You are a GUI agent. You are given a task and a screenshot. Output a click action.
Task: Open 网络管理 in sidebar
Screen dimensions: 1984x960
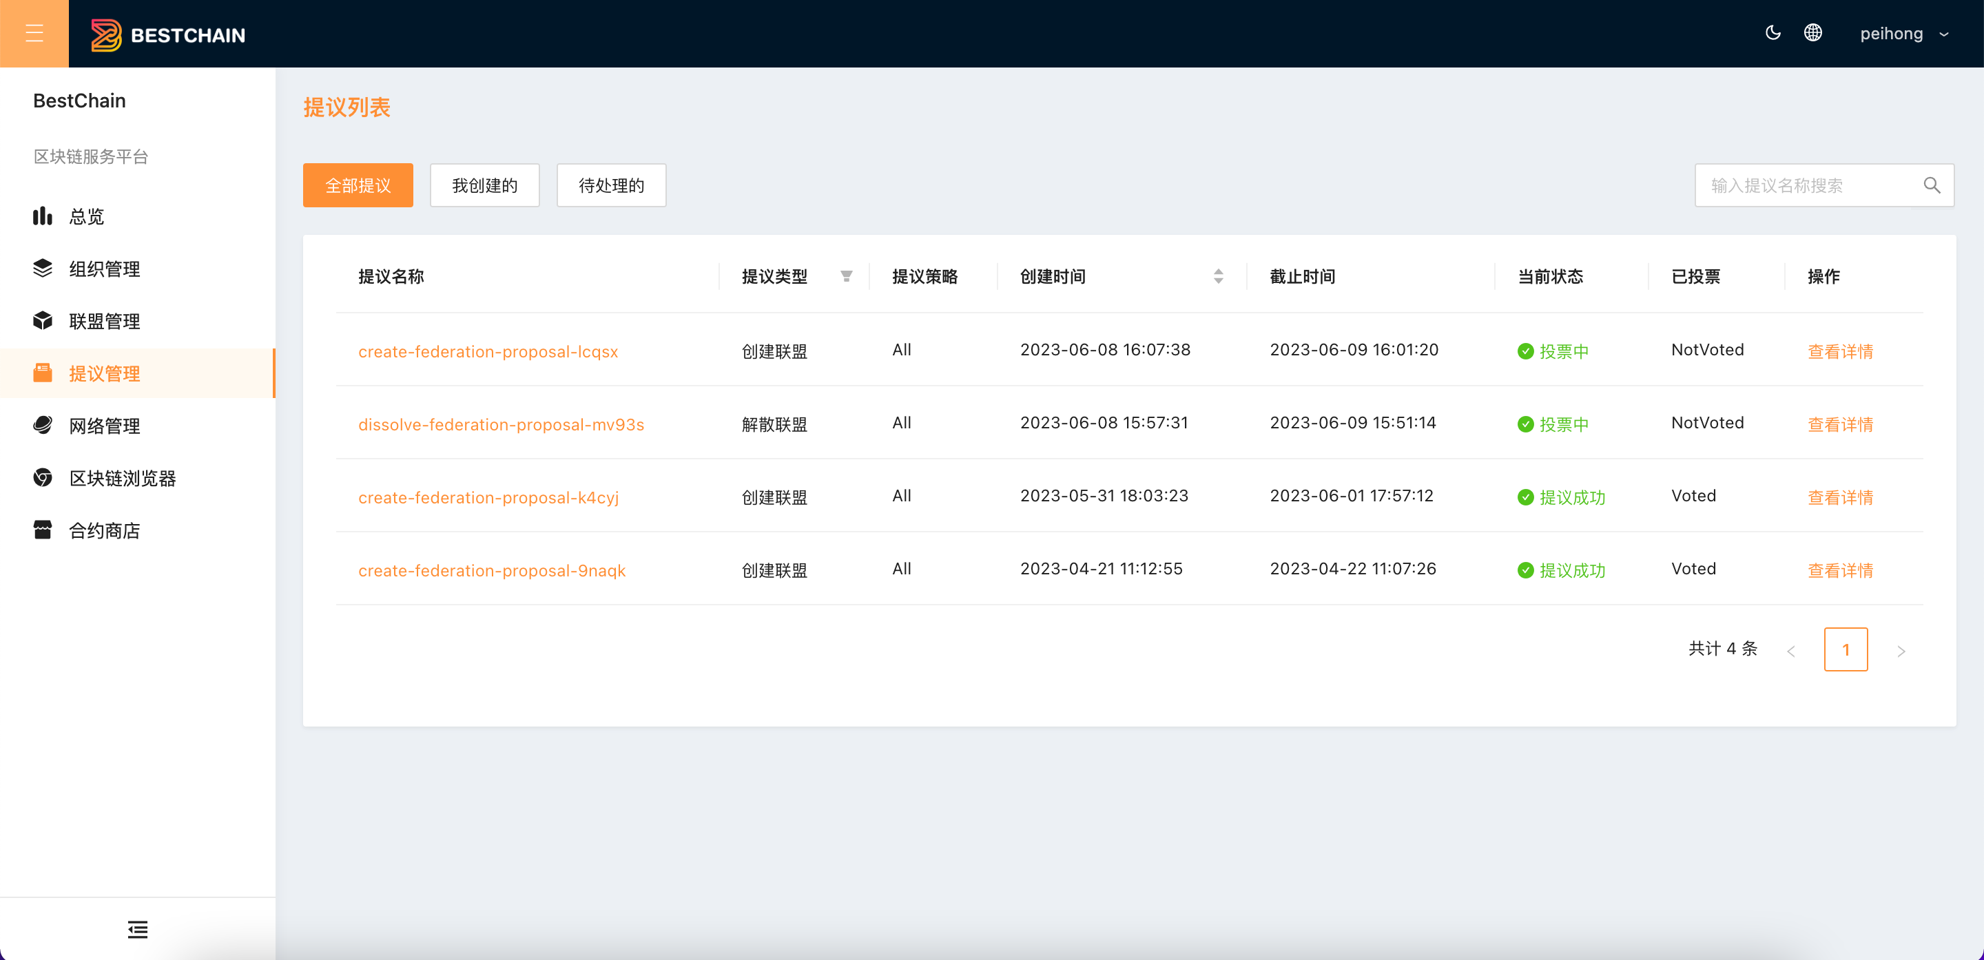click(138, 426)
